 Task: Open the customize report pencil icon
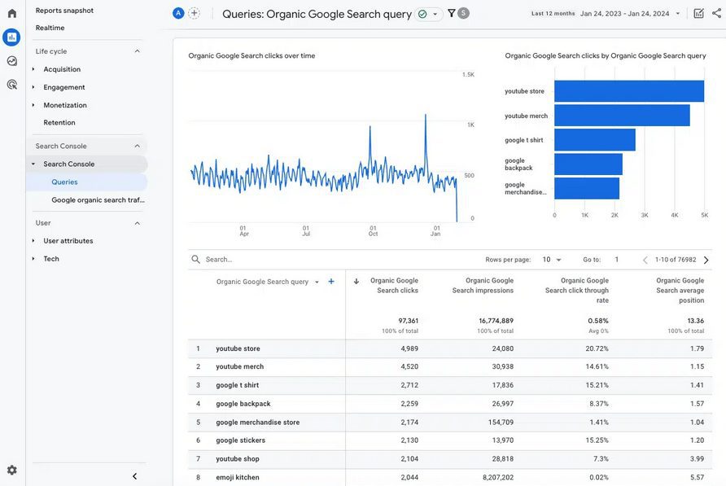click(698, 14)
